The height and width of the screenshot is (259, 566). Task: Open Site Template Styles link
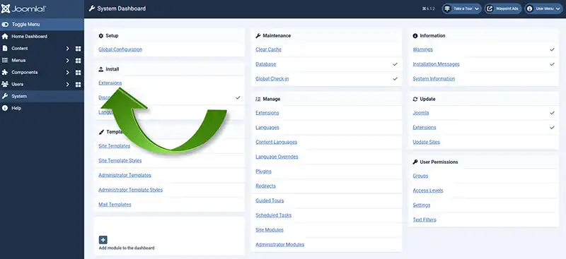coord(120,161)
